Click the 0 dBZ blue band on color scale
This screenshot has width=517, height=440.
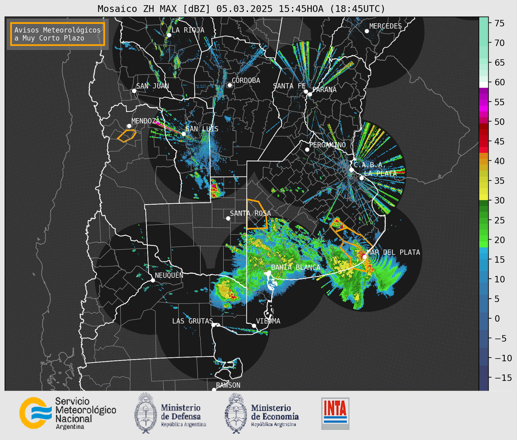(484, 319)
